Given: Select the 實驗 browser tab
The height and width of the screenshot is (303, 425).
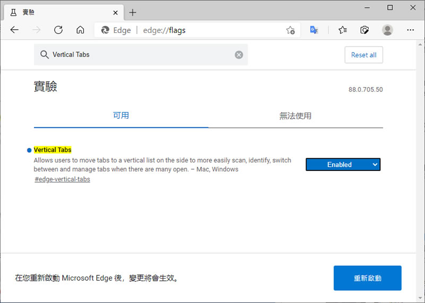Looking at the screenshot, I should pos(64,12).
